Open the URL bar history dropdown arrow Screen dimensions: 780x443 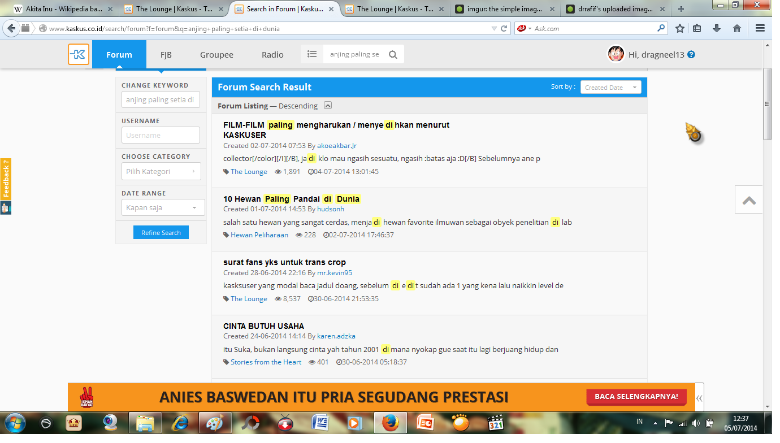coord(495,28)
